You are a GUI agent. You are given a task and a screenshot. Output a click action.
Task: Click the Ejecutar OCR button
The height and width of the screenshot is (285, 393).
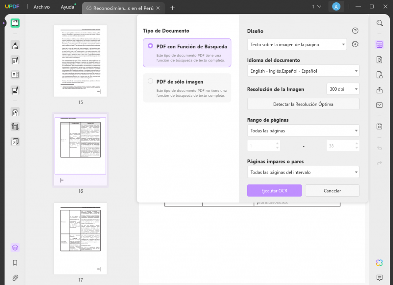pyautogui.click(x=274, y=190)
